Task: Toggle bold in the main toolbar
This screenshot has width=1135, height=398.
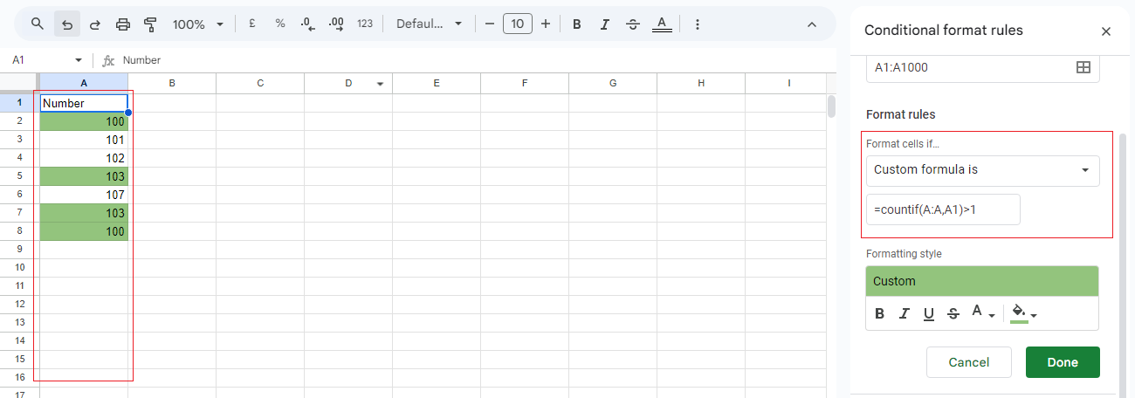Action: 576,24
